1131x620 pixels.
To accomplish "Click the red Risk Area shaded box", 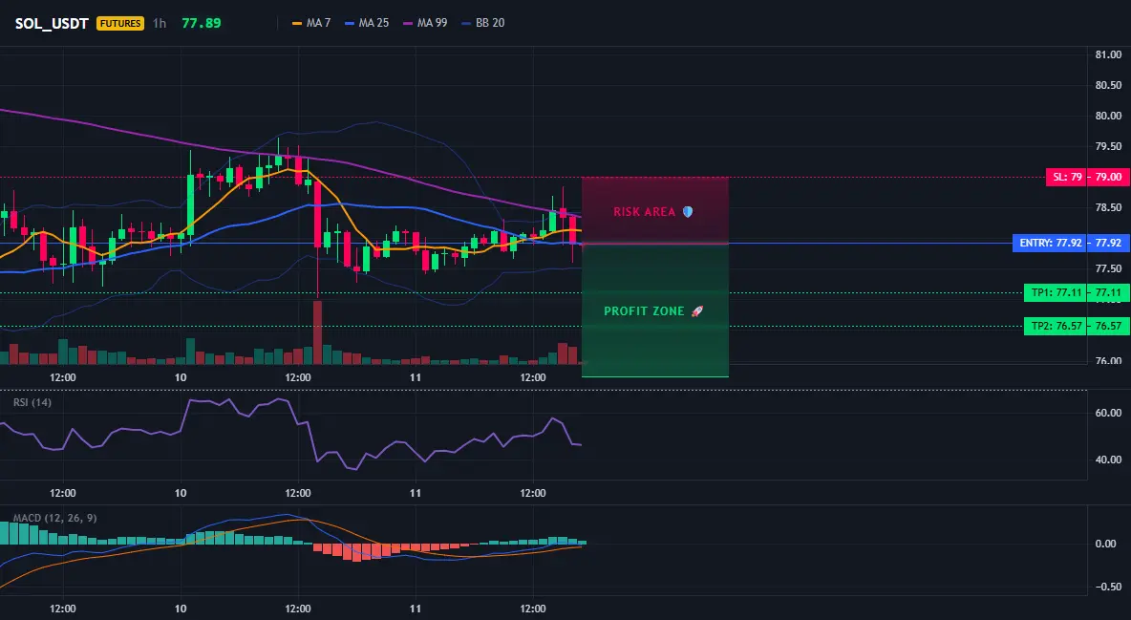I will click(655, 210).
